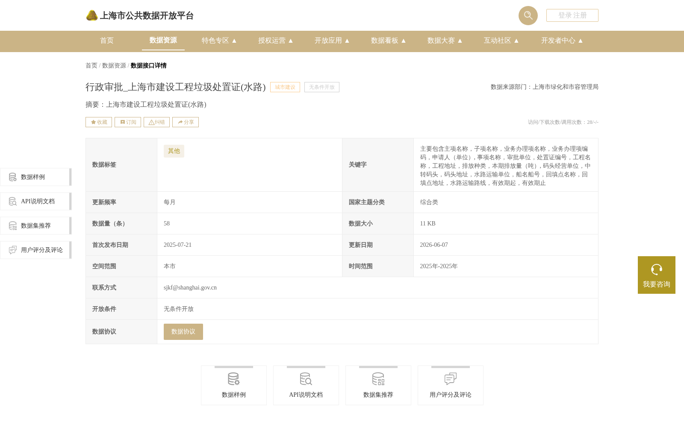Select 数据资源 in the navigation bar
684x427 pixels.
click(163, 40)
